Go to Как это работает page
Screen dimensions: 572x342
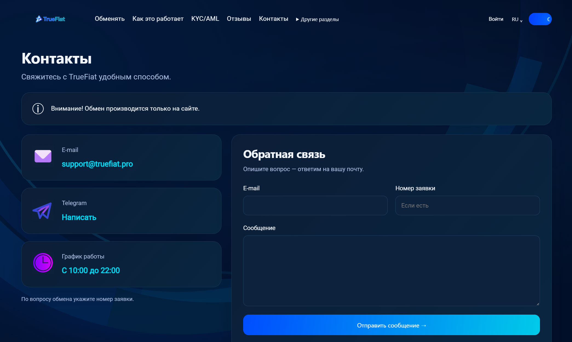tap(158, 19)
